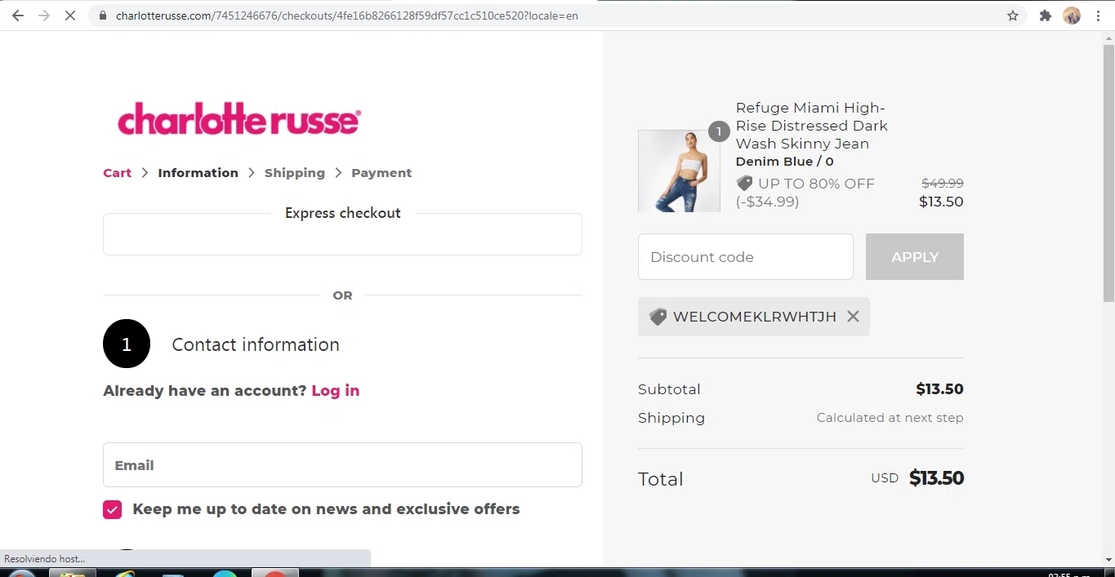The image size is (1115, 577).
Task: Open the Chrome three-dot menu
Action: pos(1099,15)
